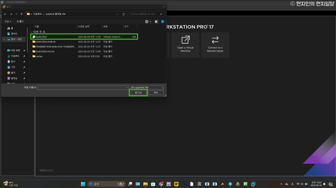Click the ELANCIA 통파일 VM breadcrumb segment

(56, 14)
